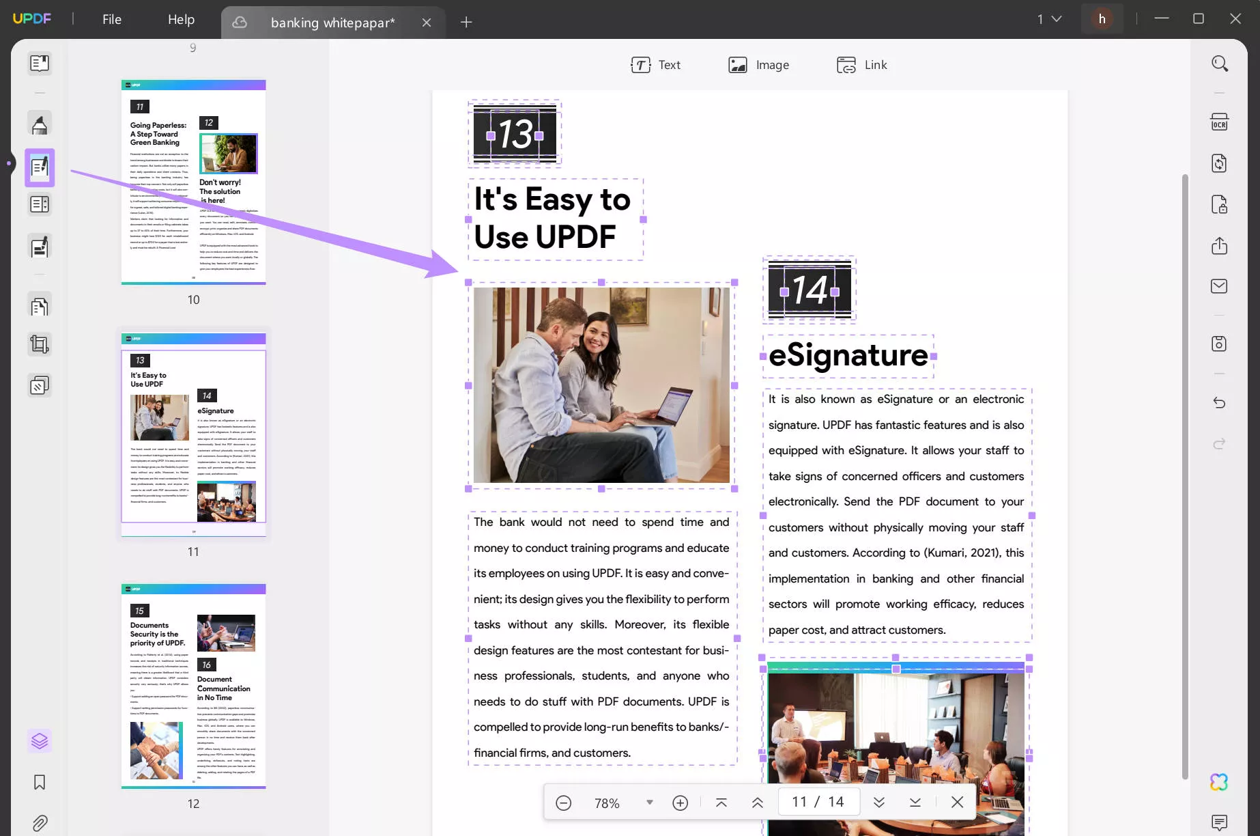
Task: Select the eSignature heading text box
Action: click(x=848, y=356)
